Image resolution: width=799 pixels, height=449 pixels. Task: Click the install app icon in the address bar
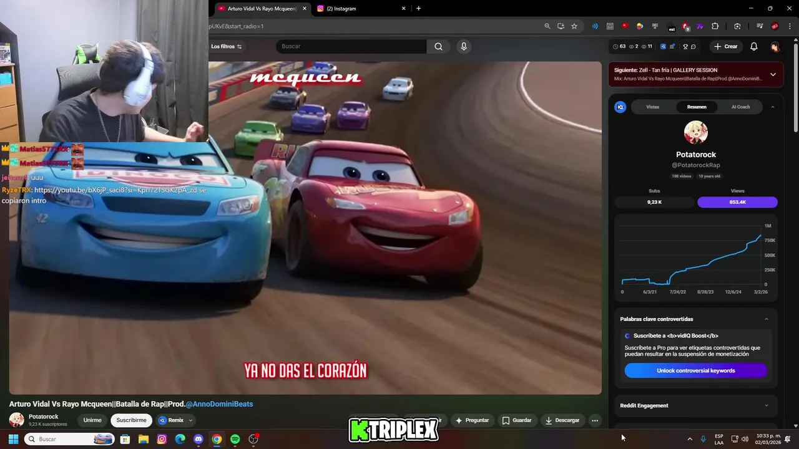pyautogui.click(x=561, y=26)
